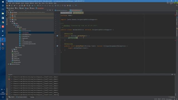Image resolution: width=178 pixels, height=100 pixels.
Task: Open the File menu
Action: [x=7, y=3]
